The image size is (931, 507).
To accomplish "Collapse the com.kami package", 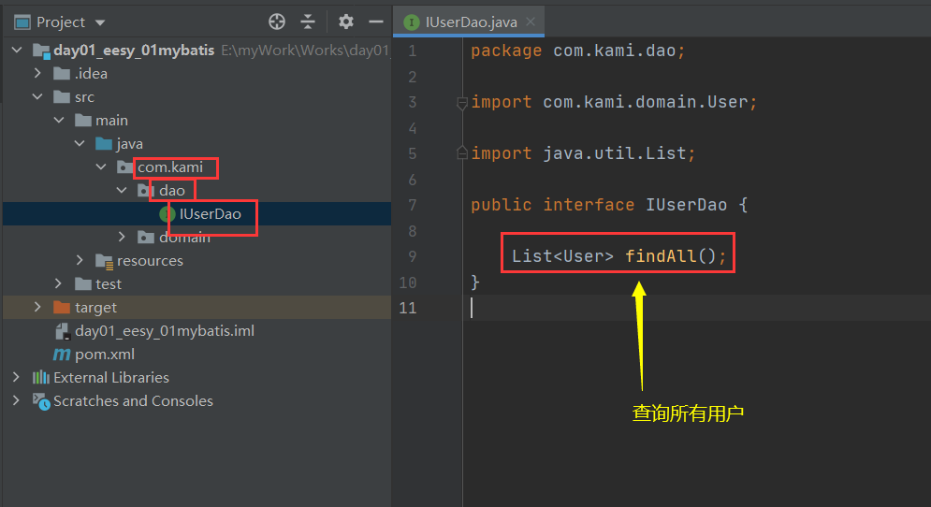I will click(x=102, y=167).
